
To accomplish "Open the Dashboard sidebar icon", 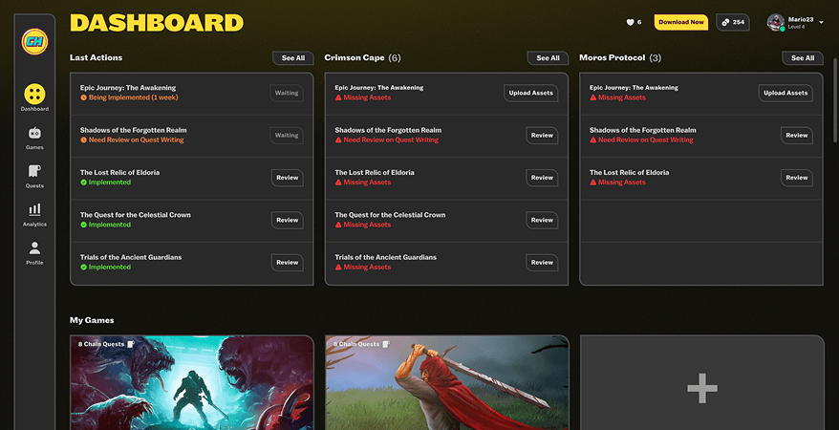I will click(x=34, y=94).
